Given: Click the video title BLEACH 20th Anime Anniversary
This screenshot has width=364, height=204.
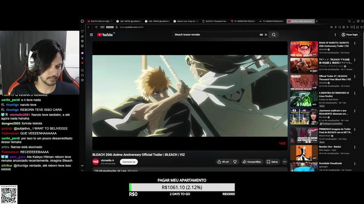Looking at the screenshot, I should 138,155.
